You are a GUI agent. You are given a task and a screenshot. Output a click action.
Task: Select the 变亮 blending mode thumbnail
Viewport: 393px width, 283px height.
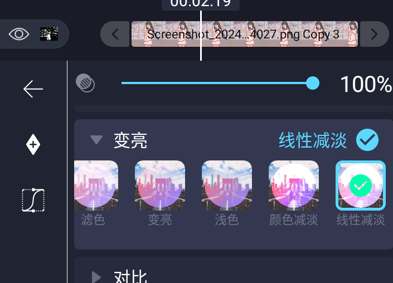tap(160, 186)
